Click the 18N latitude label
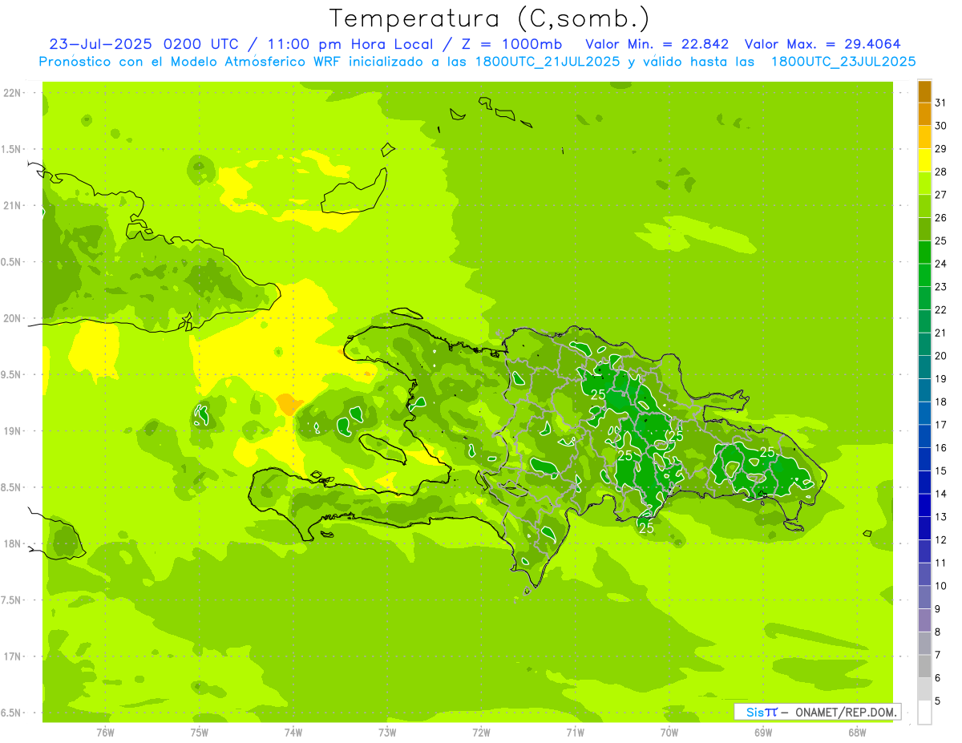This screenshot has width=962, height=743. (11, 543)
